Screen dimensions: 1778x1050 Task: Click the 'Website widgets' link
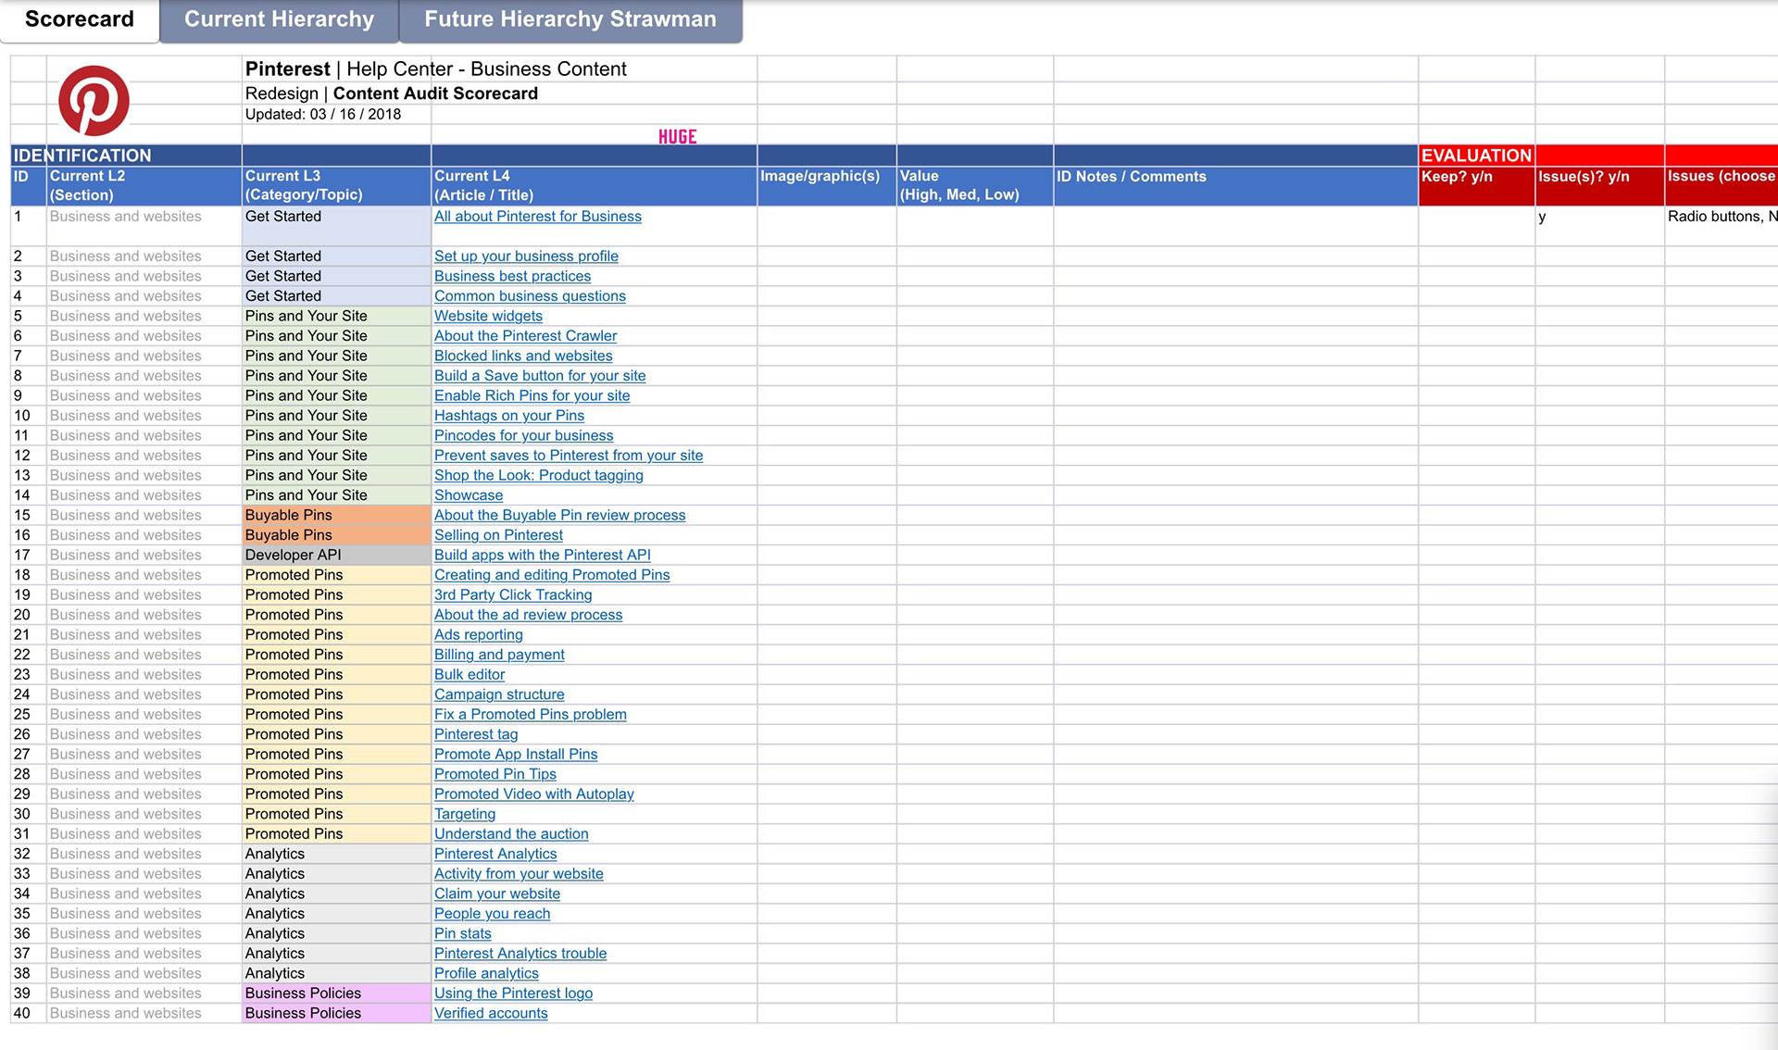488,316
